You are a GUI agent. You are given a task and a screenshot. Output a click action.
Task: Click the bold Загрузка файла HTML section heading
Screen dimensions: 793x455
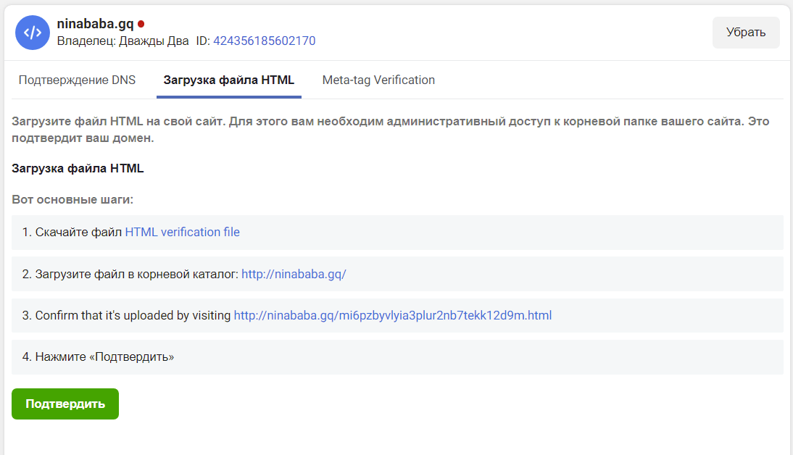(78, 169)
